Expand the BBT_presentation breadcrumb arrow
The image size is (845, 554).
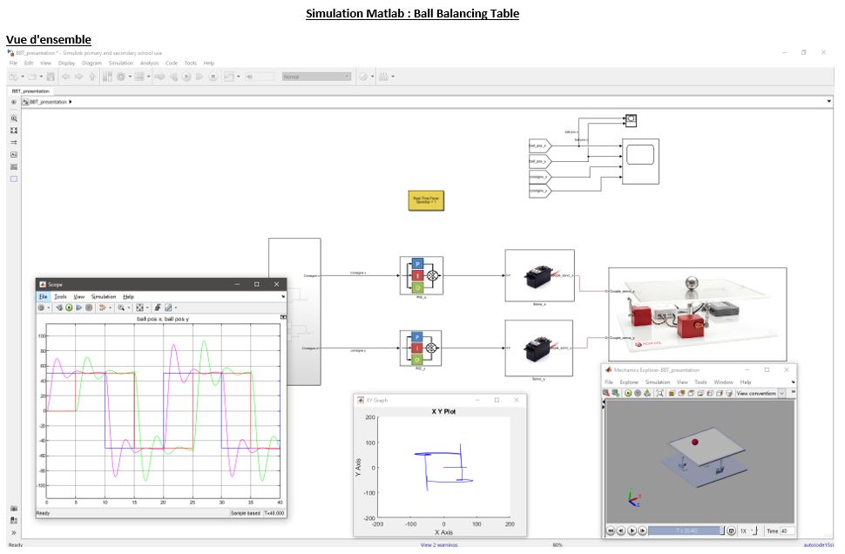[x=71, y=102]
